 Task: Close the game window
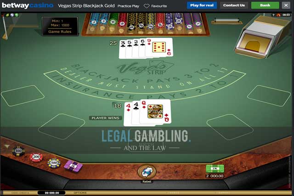286,5
